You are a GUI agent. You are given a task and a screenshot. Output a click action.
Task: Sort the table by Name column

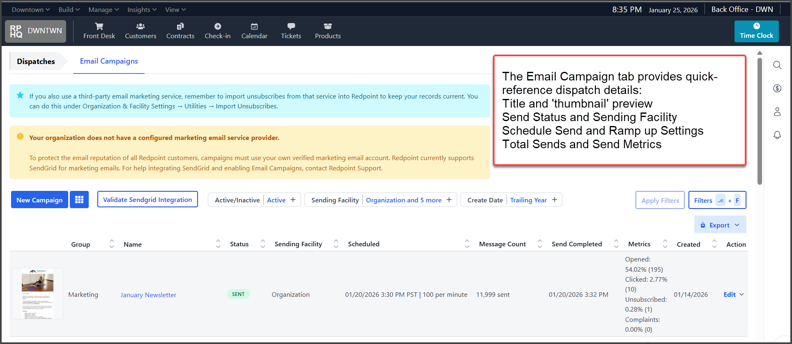tap(218, 244)
